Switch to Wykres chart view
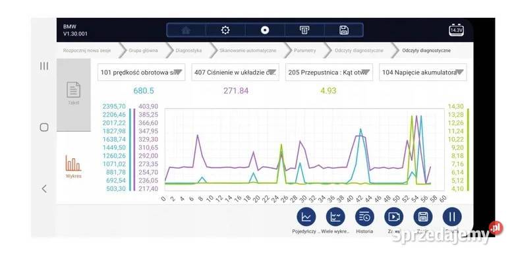Viewport: 516px width, 257px height. tap(73, 167)
